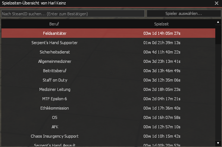Click the scroll up arrow
The image size is (222, 147).
[x=218, y=22]
